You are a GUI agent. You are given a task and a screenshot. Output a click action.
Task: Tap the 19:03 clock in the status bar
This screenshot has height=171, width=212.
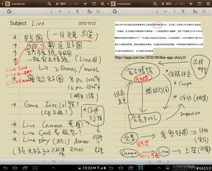click(87, 168)
